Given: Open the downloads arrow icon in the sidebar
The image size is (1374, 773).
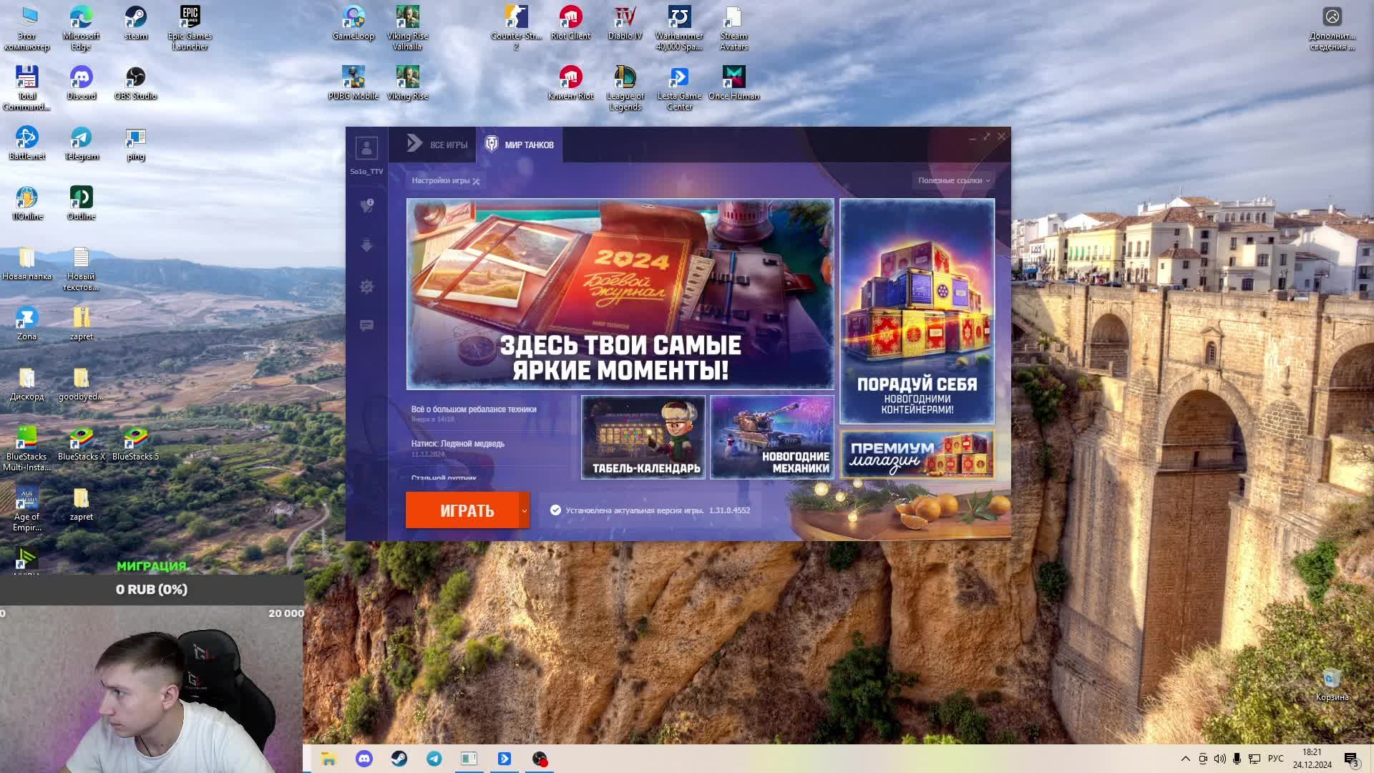Looking at the screenshot, I should pyautogui.click(x=367, y=246).
